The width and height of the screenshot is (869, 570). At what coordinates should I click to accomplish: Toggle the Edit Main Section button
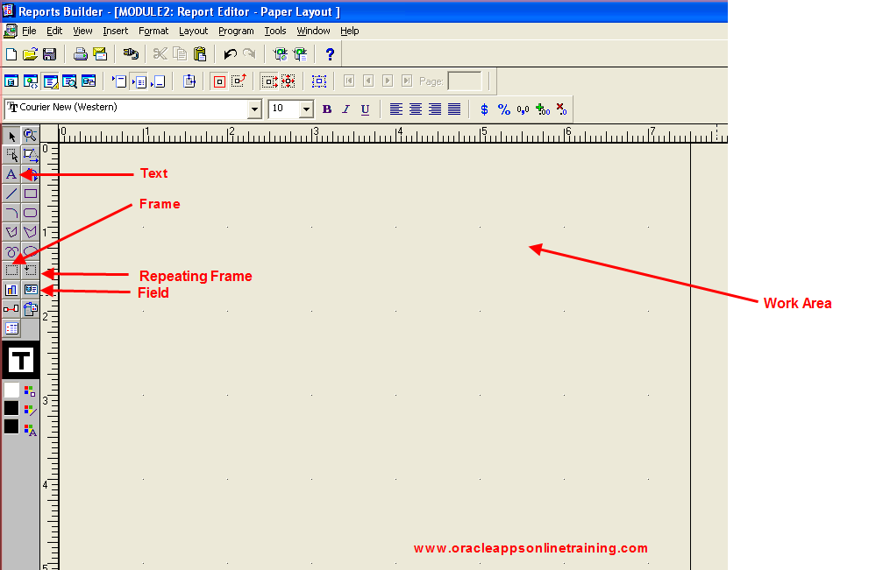(139, 81)
